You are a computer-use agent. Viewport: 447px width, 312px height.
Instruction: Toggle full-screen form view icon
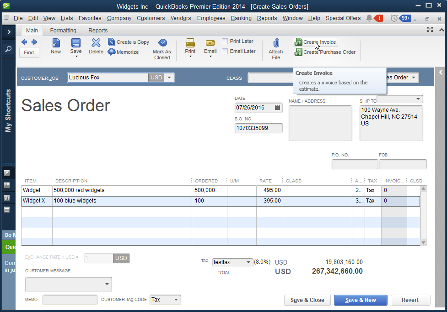pos(430,30)
